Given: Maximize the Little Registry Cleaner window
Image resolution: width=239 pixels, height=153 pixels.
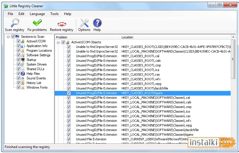Looking at the screenshot, I should coord(220,5).
